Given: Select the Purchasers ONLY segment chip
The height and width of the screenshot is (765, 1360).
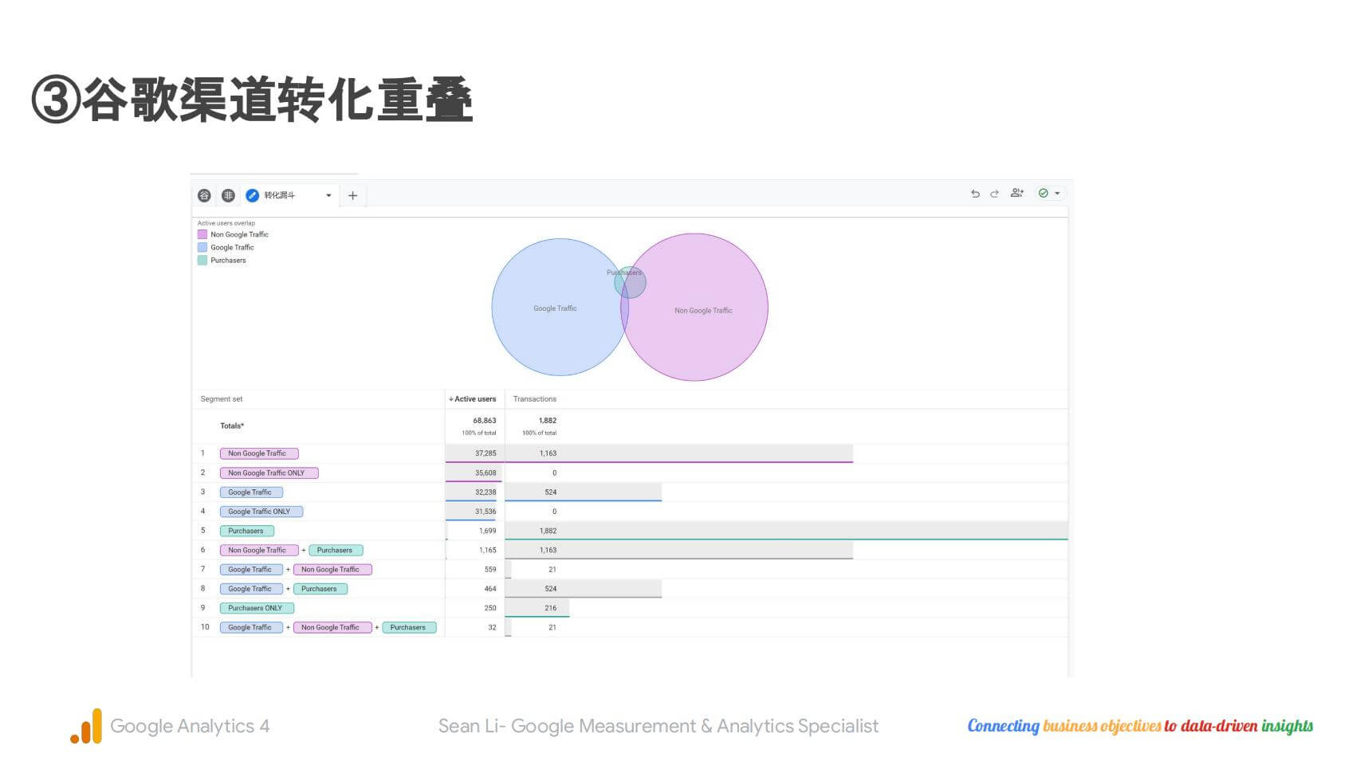Looking at the screenshot, I should tap(257, 608).
